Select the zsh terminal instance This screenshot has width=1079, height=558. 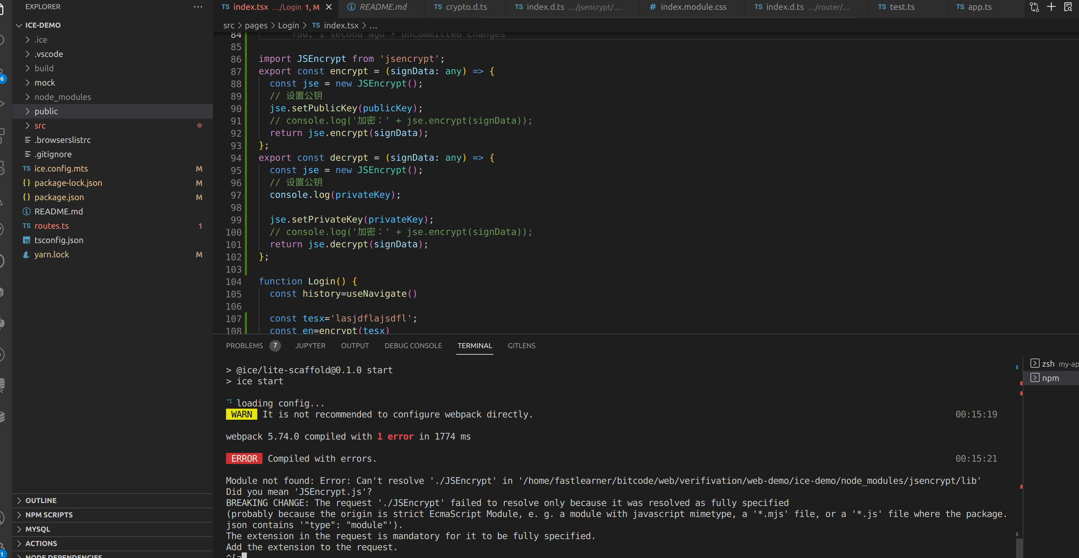pyautogui.click(x=1048, y=364)
